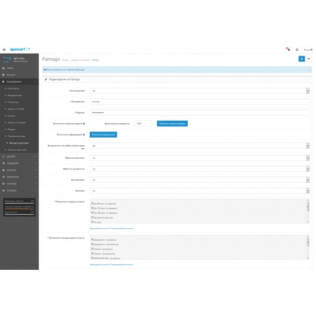Click the Парола password input field
The image size is (316, 316).
(x=200, y=112)
